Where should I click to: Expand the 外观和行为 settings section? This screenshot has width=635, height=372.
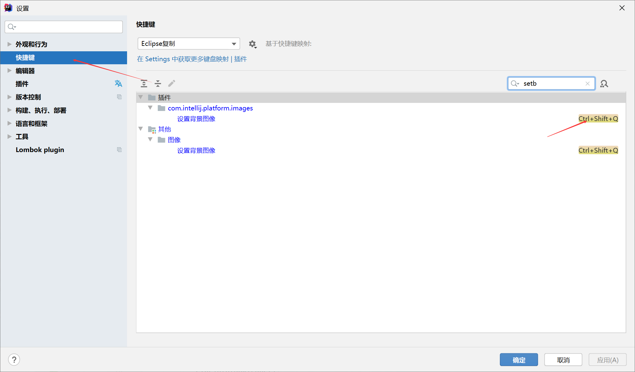pos(9,44)
